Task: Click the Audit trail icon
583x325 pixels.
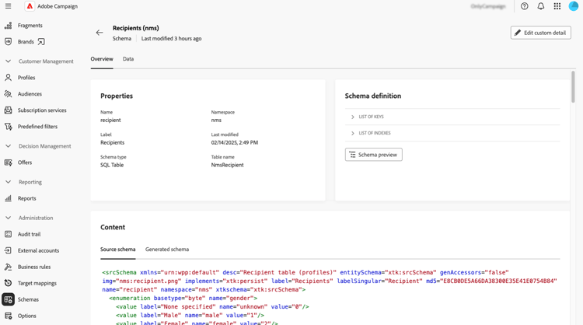Action: (x=9, y=234)
